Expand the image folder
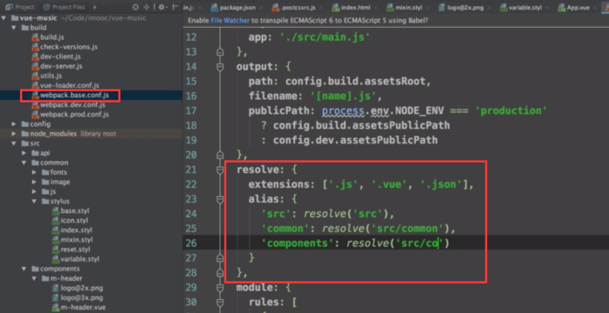Viewport: 609px width, 313px height. pos(34,182)
